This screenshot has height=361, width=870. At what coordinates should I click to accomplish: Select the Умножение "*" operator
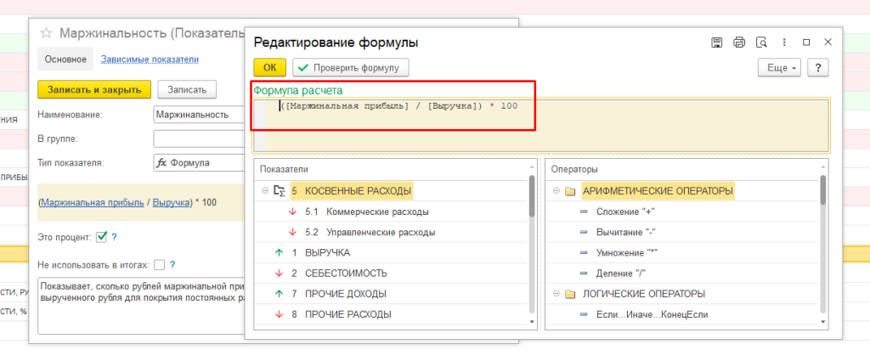pos(682,253)
